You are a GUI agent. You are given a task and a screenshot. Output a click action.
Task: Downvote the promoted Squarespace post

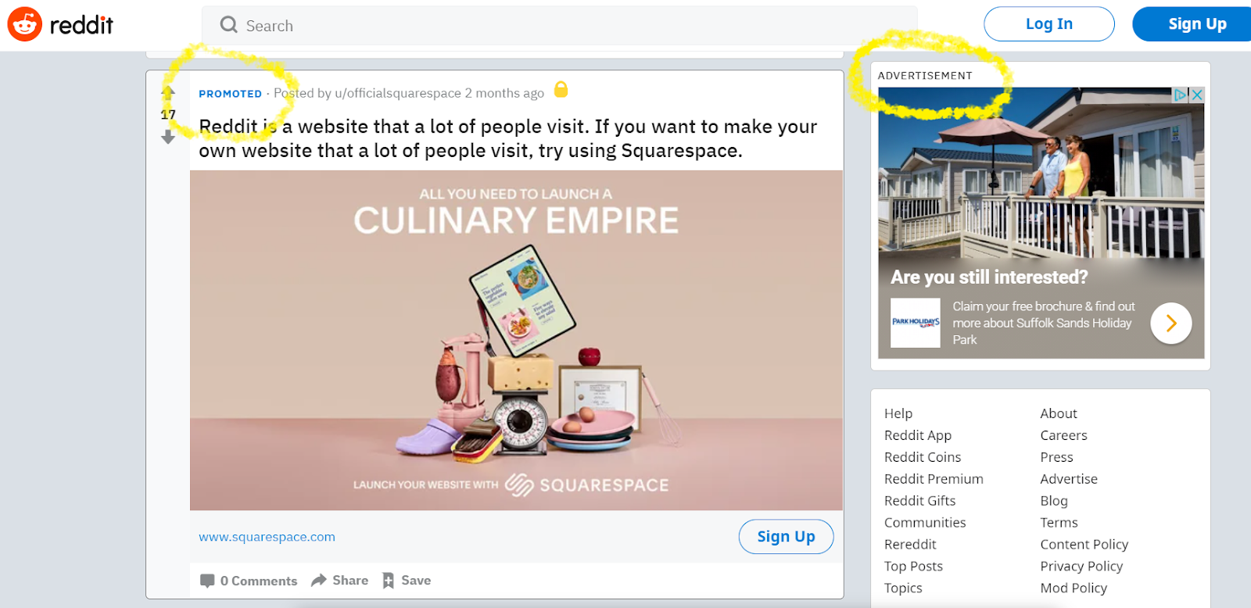coord(168,137)
